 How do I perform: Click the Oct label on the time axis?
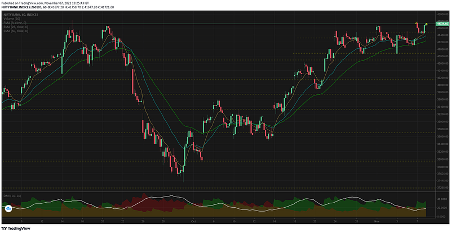[x=193, y=221]
